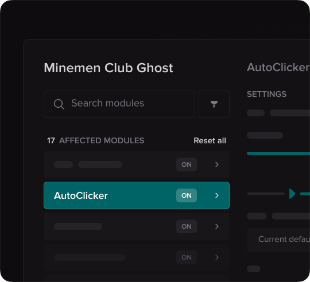Open the module filter funnel button
The height and width of the screenshot is (282, 310).
click(x=214, y=104)
